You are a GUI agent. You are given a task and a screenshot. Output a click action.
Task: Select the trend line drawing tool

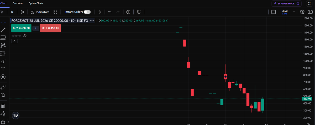tap(3, 30)
